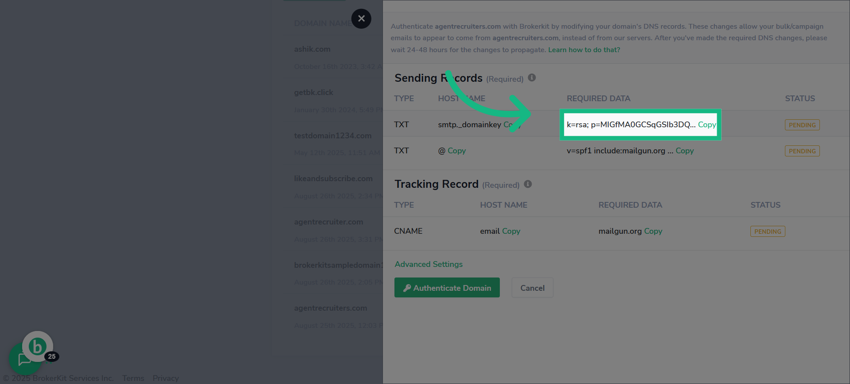Click PENDING status of smtp._domainkey record
850x384 pixels.
(x=802, y=125)
